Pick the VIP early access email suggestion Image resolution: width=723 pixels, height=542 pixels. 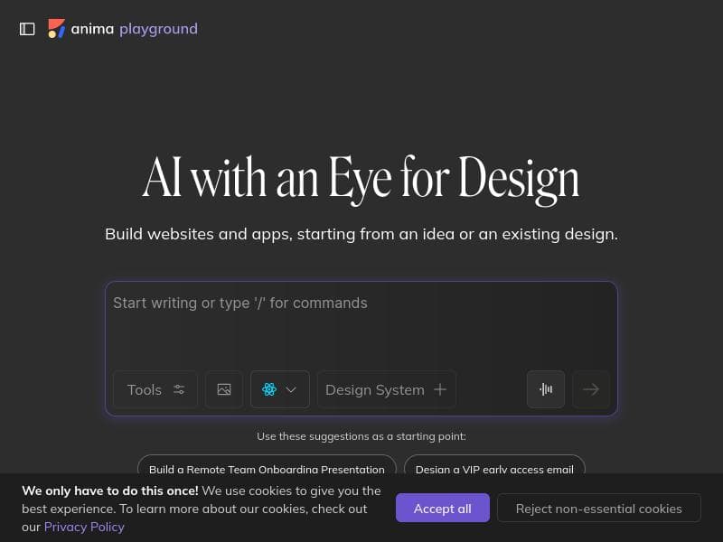pyautogui.click(x=494, y=468)
